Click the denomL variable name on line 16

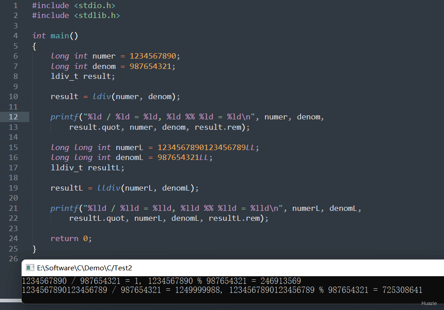tap(129, 157)
